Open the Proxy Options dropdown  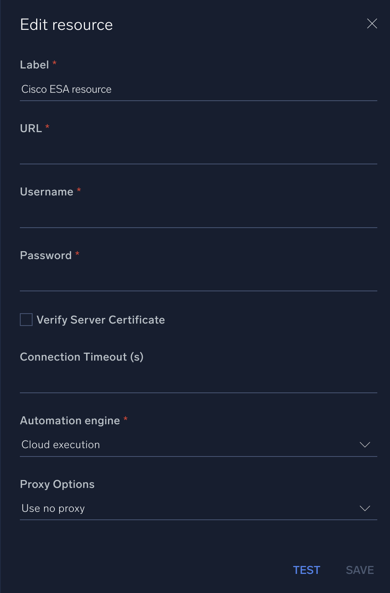199,508
